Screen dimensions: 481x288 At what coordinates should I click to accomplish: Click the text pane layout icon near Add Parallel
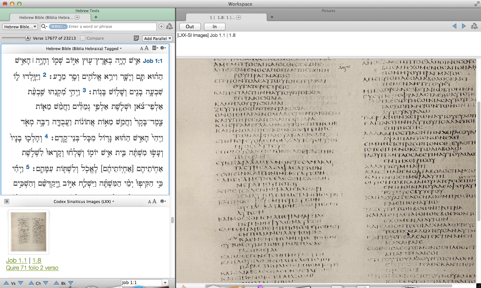[136, 38]
